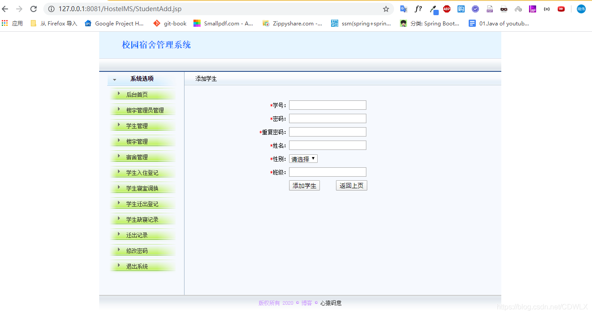
Task: Click the Axure RP extension icon
Action: pyautogui.click(x=533, y=8)
